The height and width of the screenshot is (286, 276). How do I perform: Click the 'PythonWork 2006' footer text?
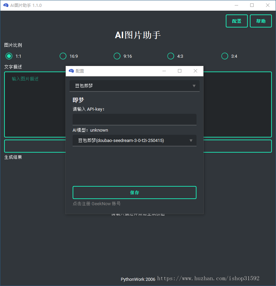(x=138, y=279)
